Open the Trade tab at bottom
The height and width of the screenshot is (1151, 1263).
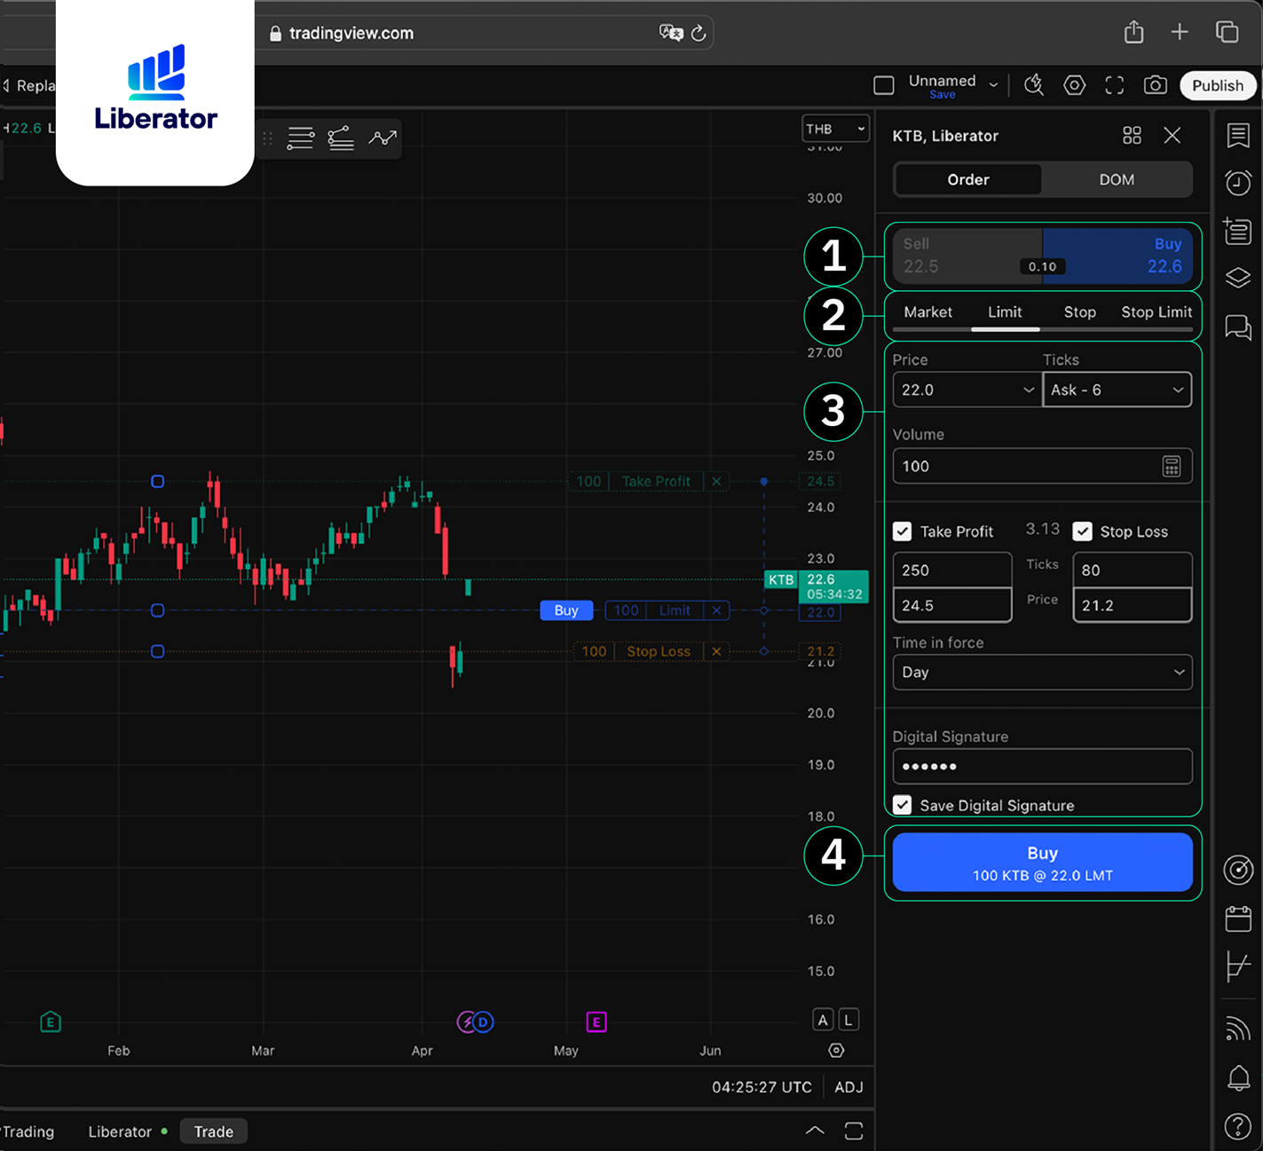[213, 1131]
